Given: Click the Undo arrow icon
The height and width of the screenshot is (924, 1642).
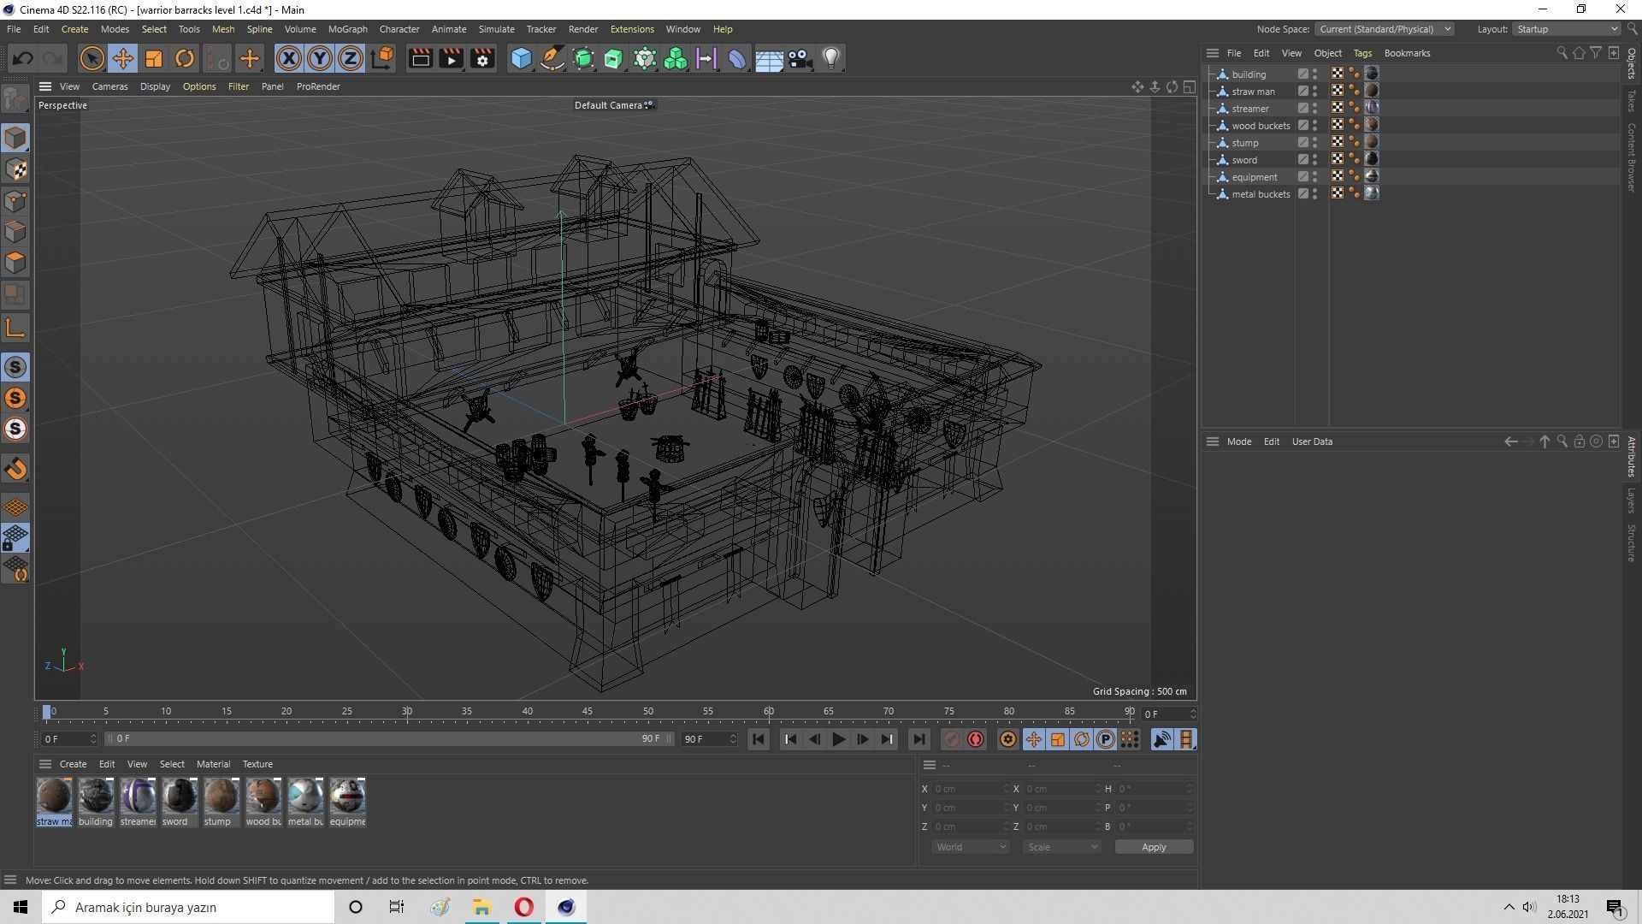Looking at the screenshot, I should pyautogui.click(x=23, y=58).
